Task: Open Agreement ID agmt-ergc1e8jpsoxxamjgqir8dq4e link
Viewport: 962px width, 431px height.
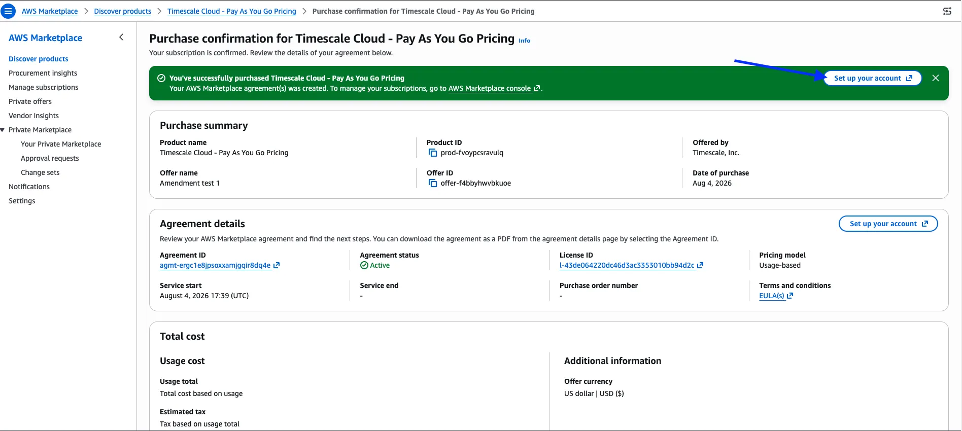Action: [220, 265]
